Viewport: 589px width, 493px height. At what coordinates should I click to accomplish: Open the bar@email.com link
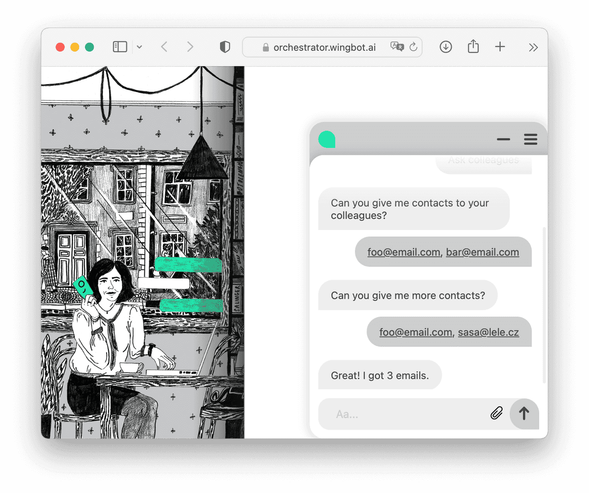[482, 252]
